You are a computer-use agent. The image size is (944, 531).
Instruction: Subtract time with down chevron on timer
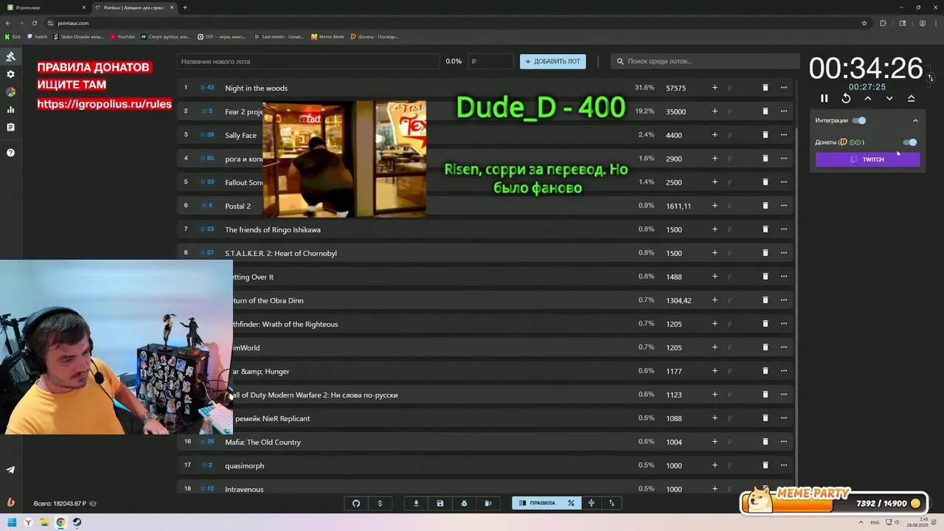pos(889,98)
